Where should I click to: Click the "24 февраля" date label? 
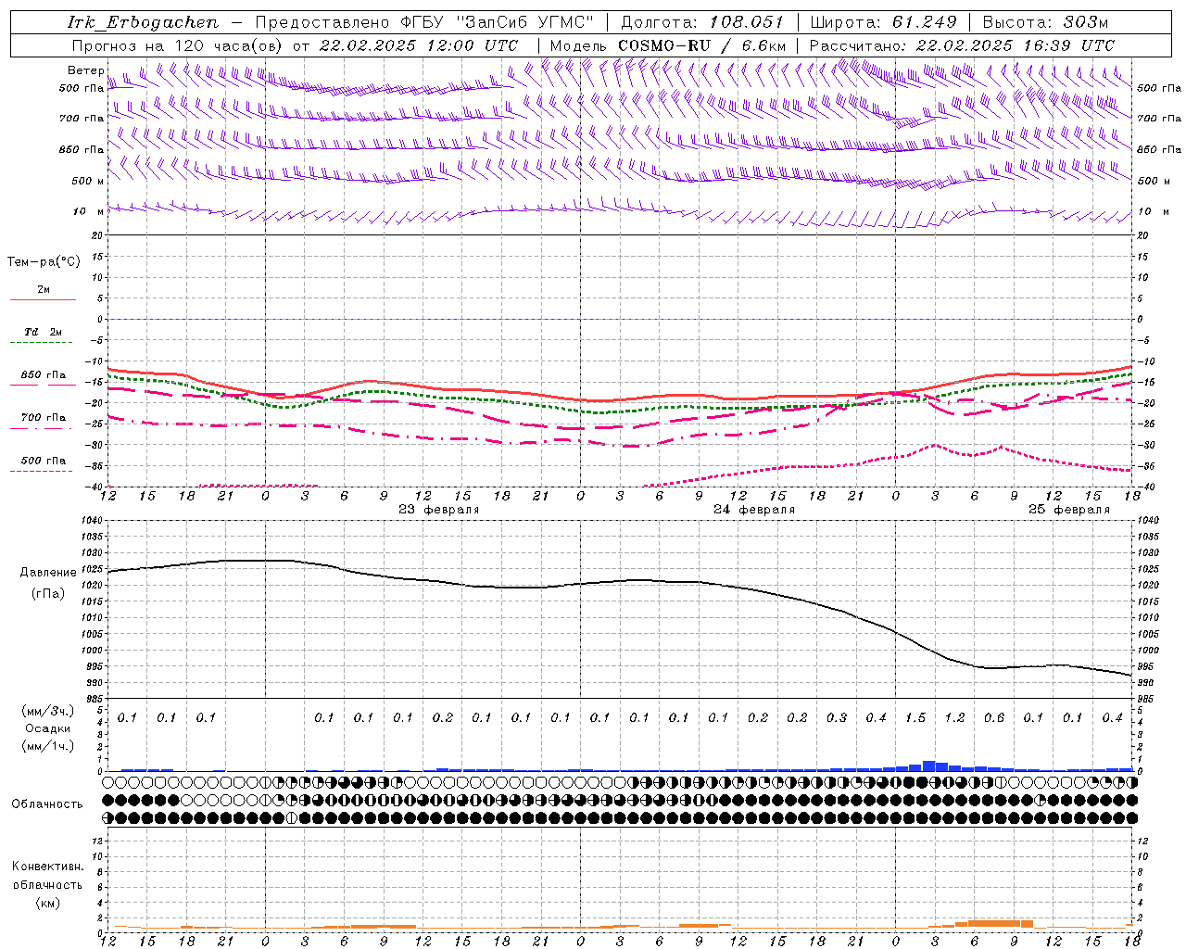(753, 510)
